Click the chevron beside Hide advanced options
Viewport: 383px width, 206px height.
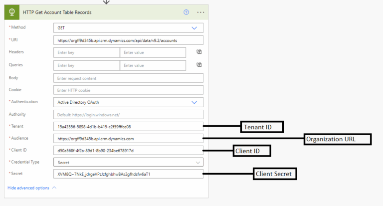[x=54, y=188]
